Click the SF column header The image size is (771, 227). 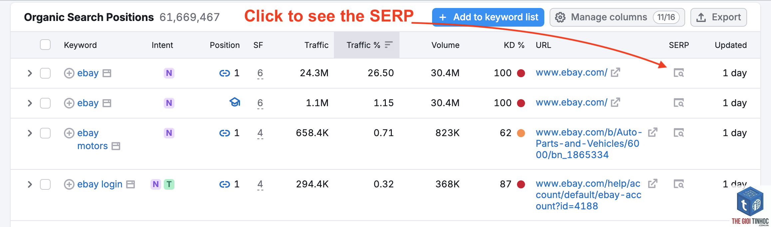[258, 45]
